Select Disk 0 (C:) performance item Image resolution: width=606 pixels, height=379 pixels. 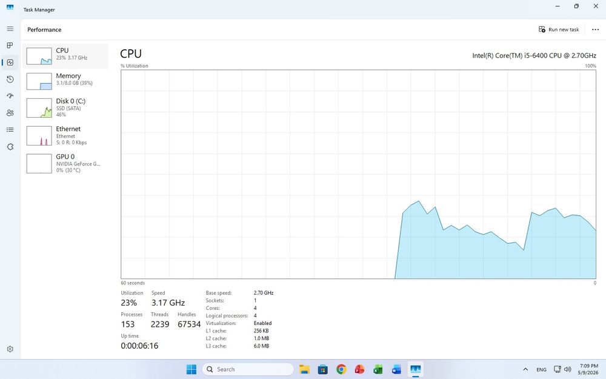pyautogui.click(x=65, y=107)
